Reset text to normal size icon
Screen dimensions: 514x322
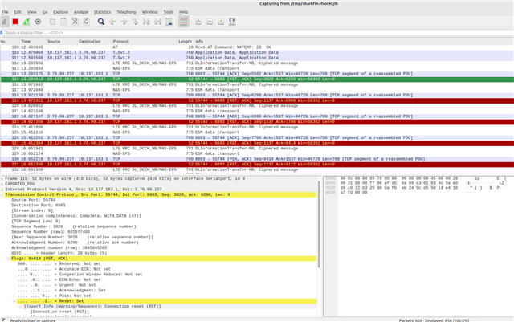[221, 22]
